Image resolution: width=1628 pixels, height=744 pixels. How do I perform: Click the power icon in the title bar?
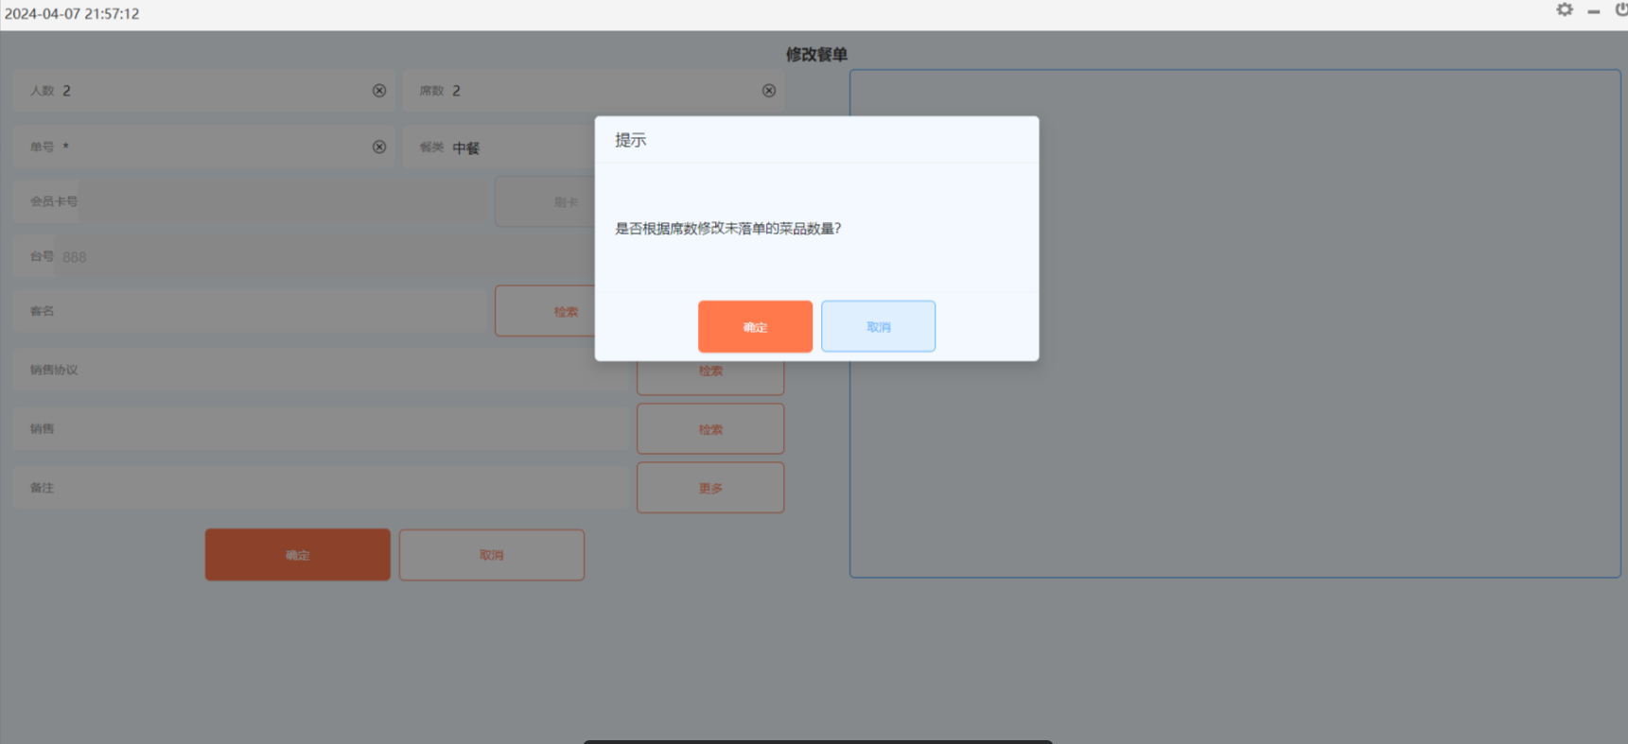pos(1620,10)
